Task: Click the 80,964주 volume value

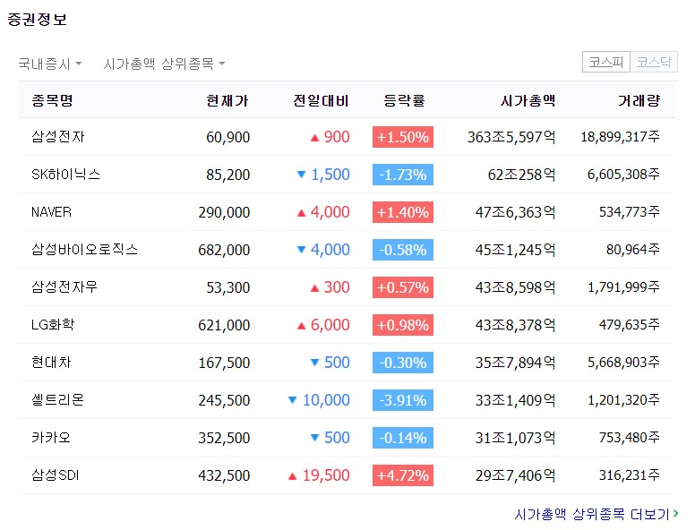Action: click(x=633, y=250)
